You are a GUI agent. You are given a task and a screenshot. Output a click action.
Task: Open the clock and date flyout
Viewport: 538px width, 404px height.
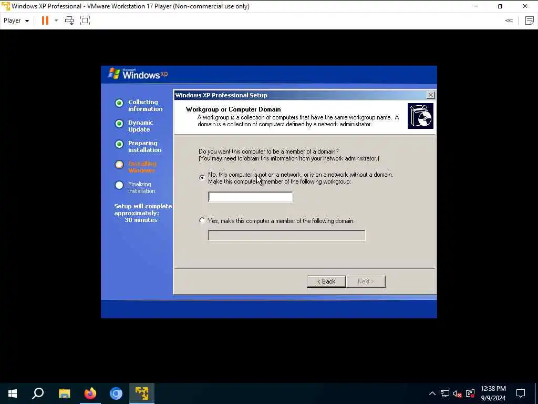click(493, 393)
